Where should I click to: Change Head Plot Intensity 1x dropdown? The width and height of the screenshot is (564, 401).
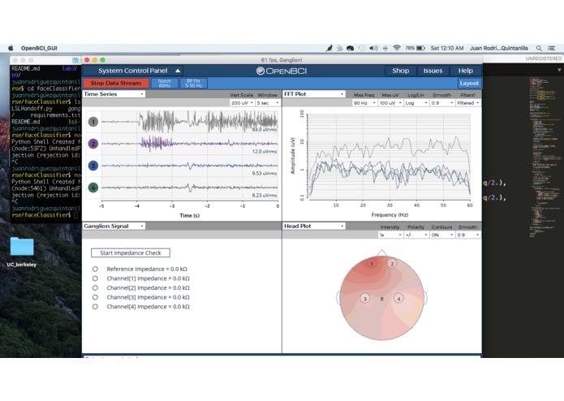point(390,235)
